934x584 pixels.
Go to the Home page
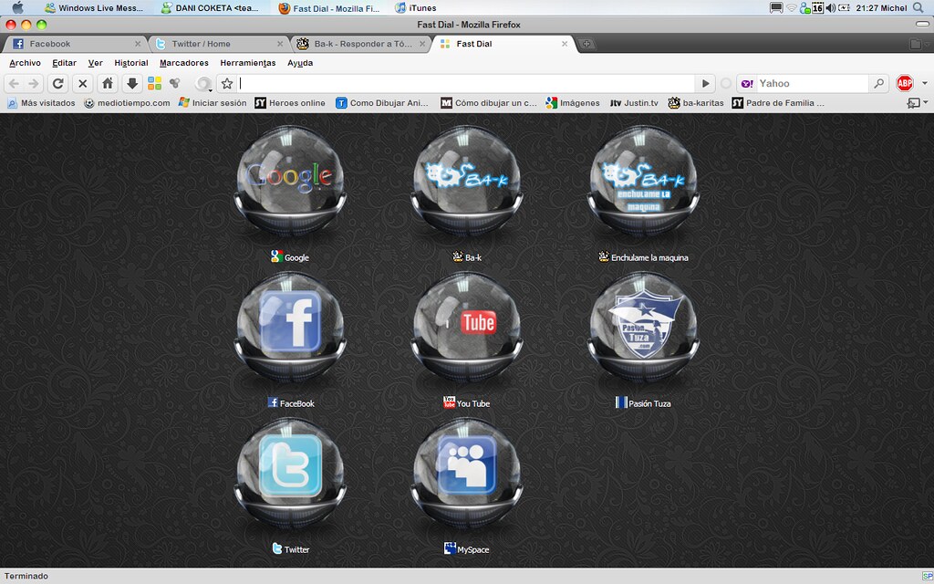(107, 83)
